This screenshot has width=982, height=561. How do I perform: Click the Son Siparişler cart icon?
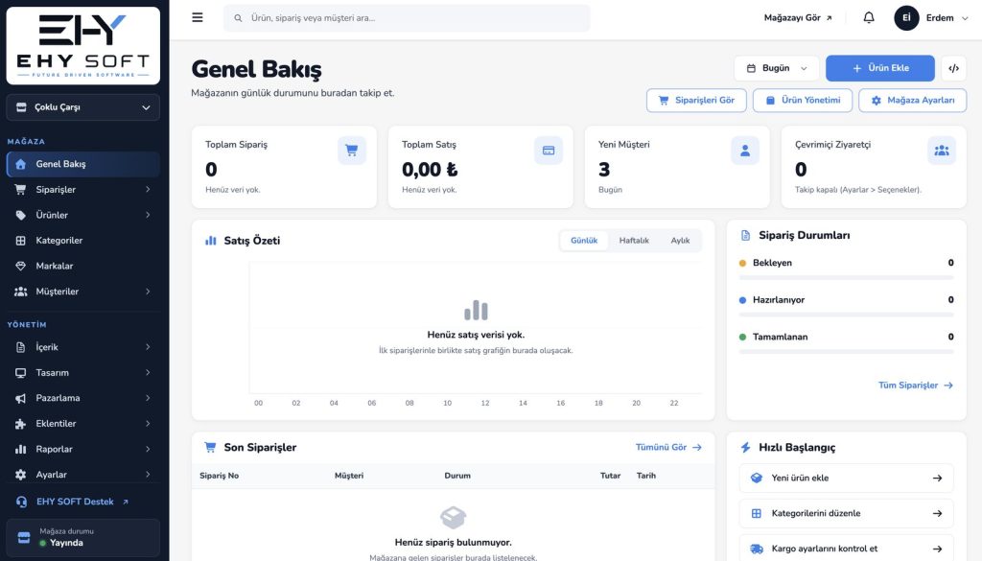[210, 447]
